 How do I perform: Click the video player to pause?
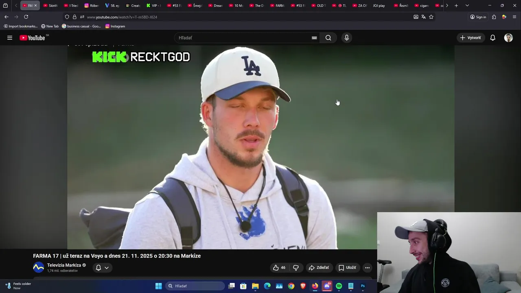point(260,146)
